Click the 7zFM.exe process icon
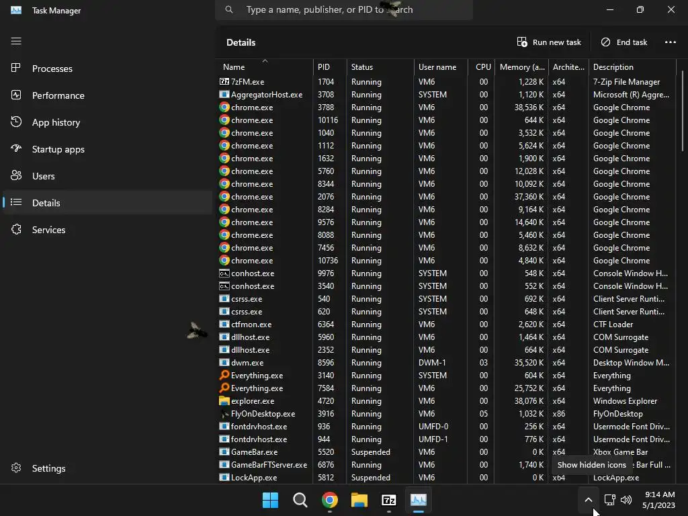This screenshot has width=688, height=516. [224, 81]
